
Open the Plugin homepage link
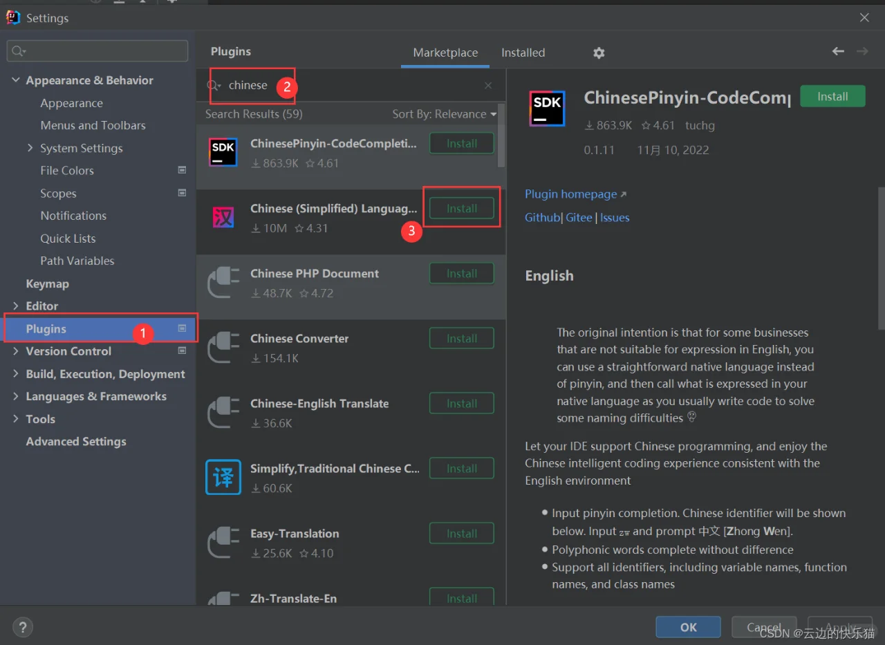tap(576, 194)
